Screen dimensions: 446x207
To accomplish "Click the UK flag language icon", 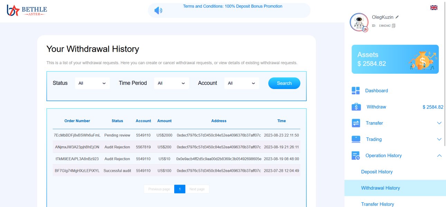I will coord(434,8).
